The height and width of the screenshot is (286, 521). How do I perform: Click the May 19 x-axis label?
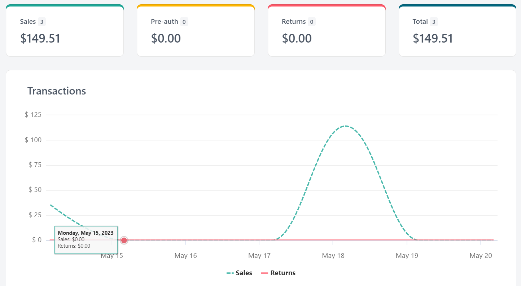[x=407, y=256]
